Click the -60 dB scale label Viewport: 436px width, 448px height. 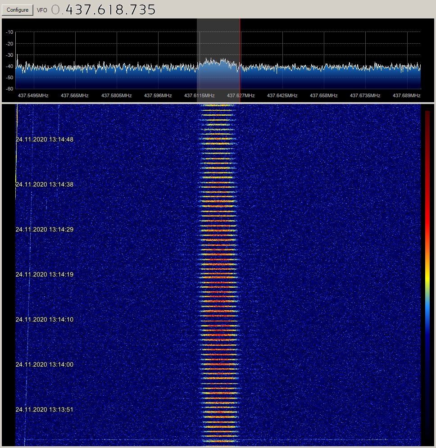(x=9, y=89)
